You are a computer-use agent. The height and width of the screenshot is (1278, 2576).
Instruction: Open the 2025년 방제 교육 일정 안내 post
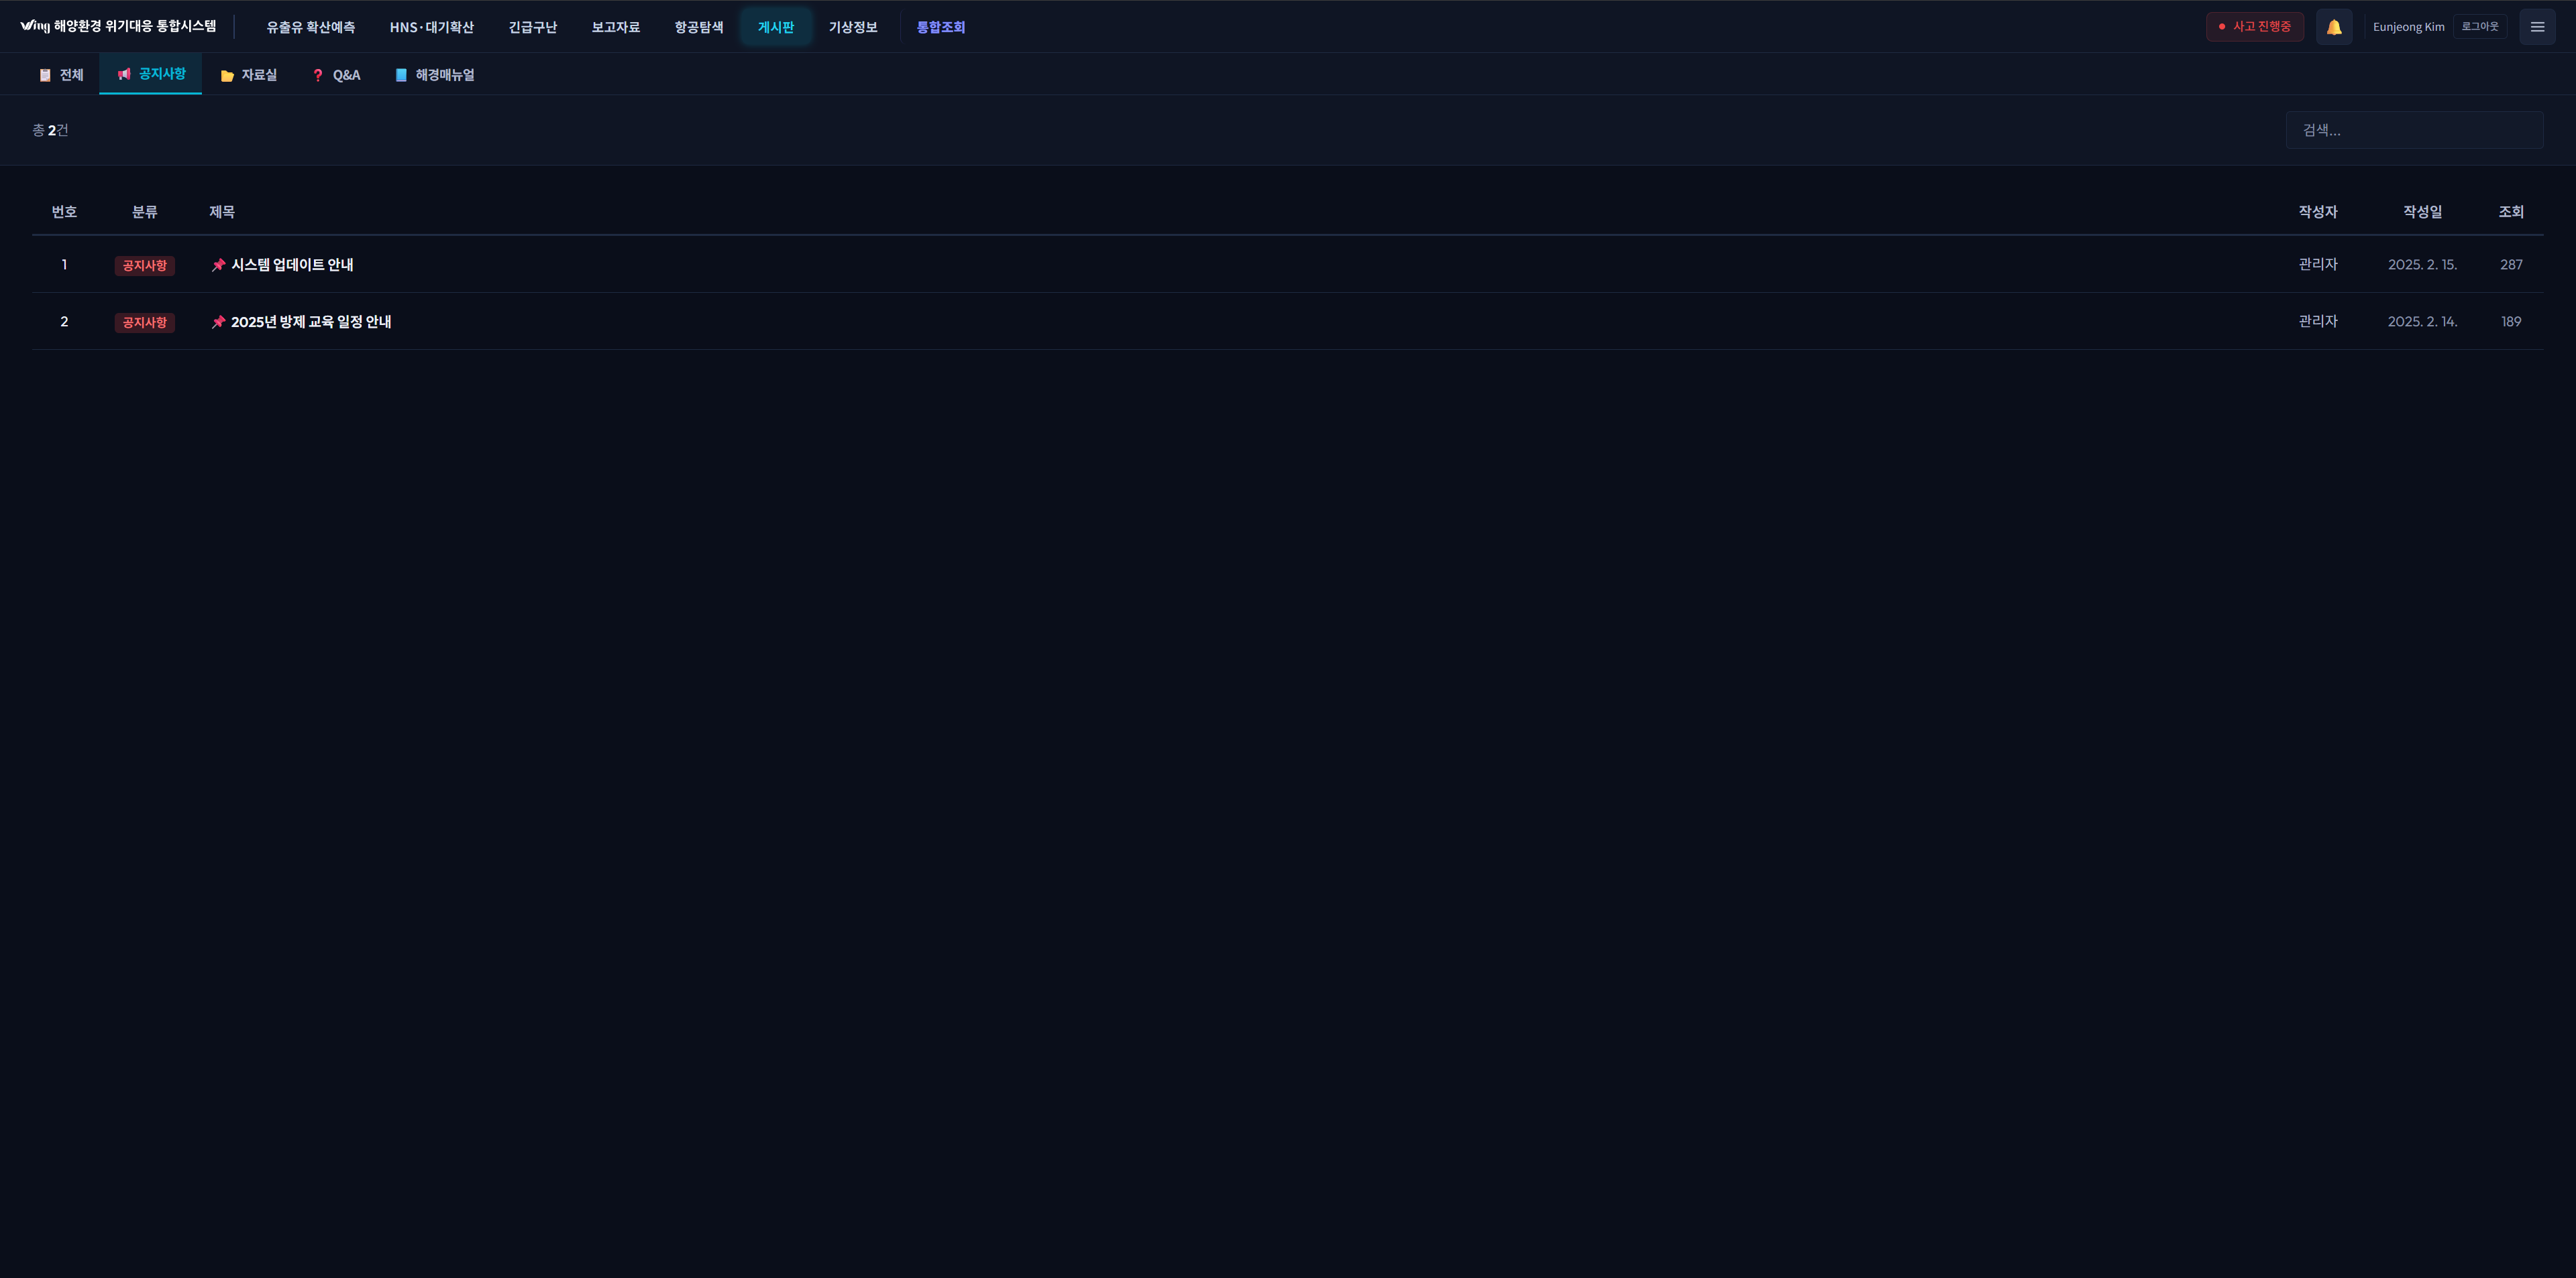(x=311, y=322)
